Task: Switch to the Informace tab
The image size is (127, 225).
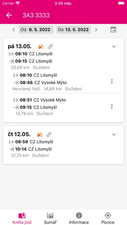Action: pyautogui.click(x=79, y=218)
